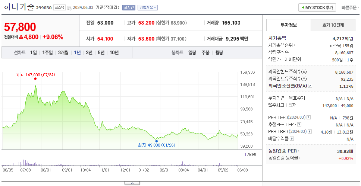This screenshot has width=361, height=186.
Task: Click the 코스닥 155위 rank value
Action: 341,45
